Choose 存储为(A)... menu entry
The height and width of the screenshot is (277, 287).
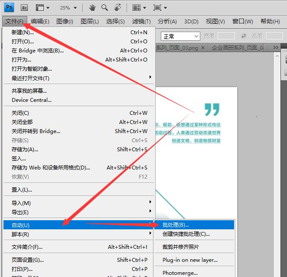point(79,150)
